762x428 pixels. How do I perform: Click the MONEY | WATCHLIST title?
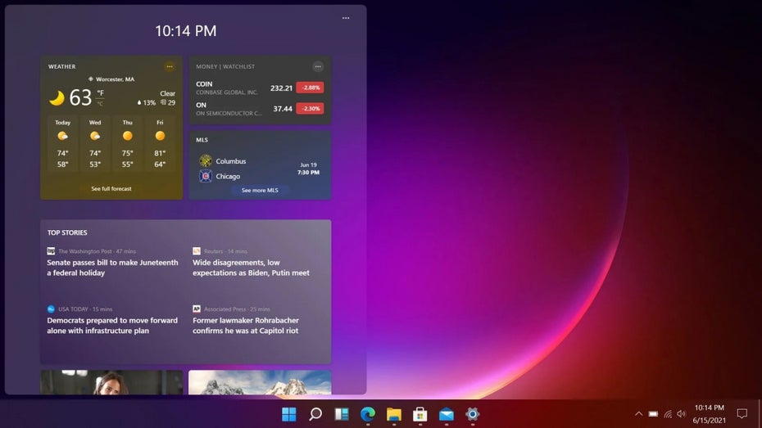[x=225, y=66]
